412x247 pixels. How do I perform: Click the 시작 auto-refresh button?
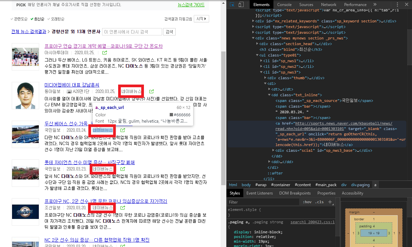(202, 19)
